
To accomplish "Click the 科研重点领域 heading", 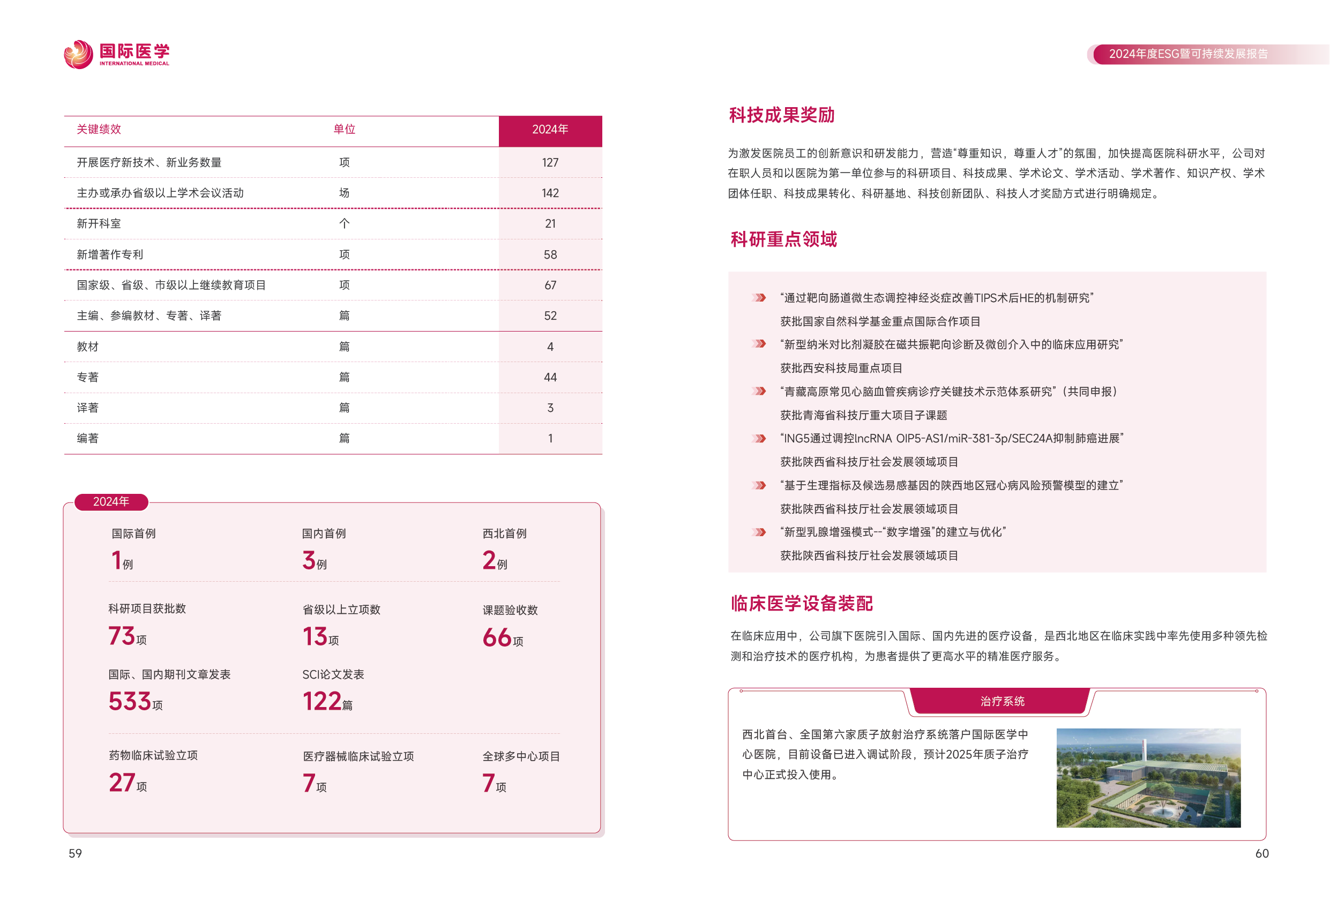I will [783, 239].
